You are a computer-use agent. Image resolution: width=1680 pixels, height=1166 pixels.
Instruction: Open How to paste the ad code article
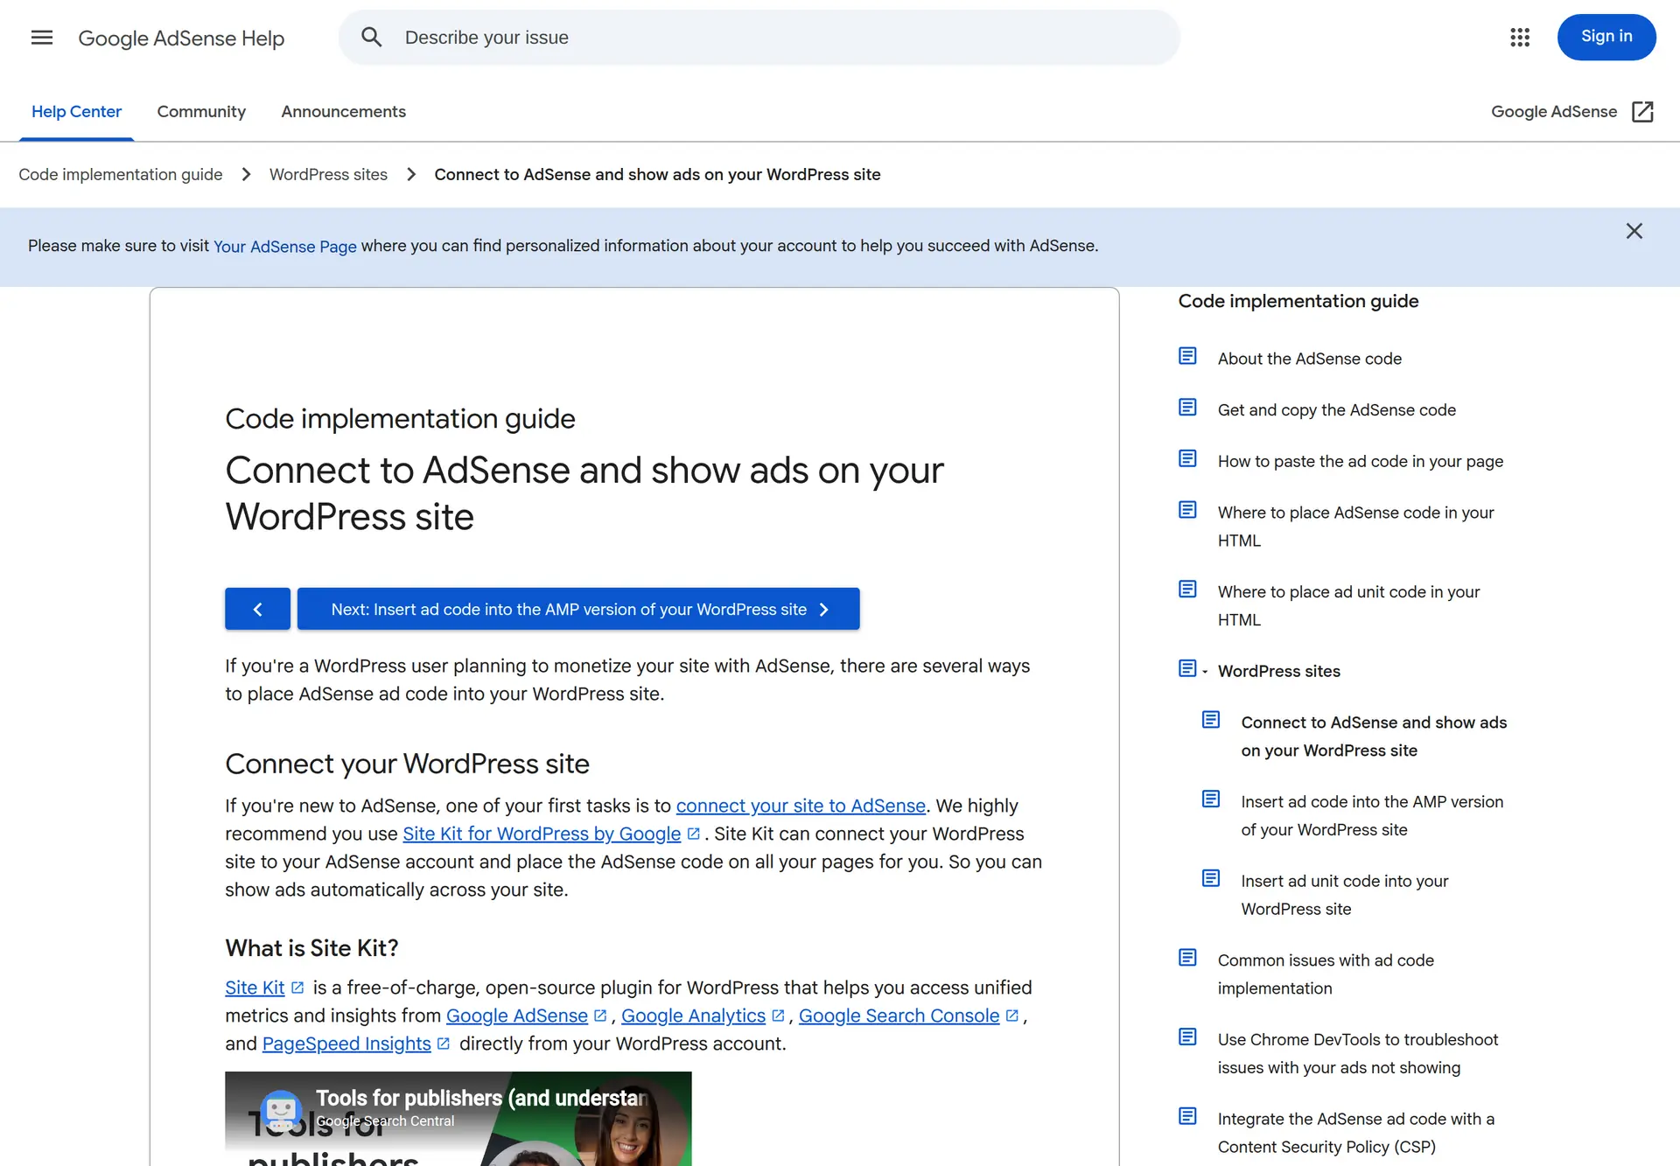(1361, 461)
